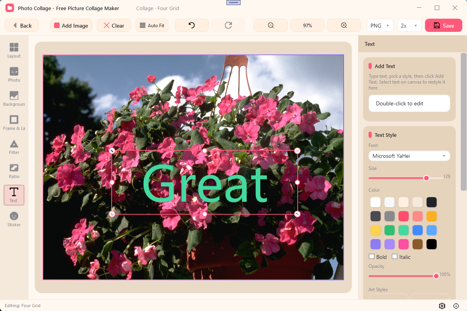Pick the mint green color swatch

tap(404, 230)
